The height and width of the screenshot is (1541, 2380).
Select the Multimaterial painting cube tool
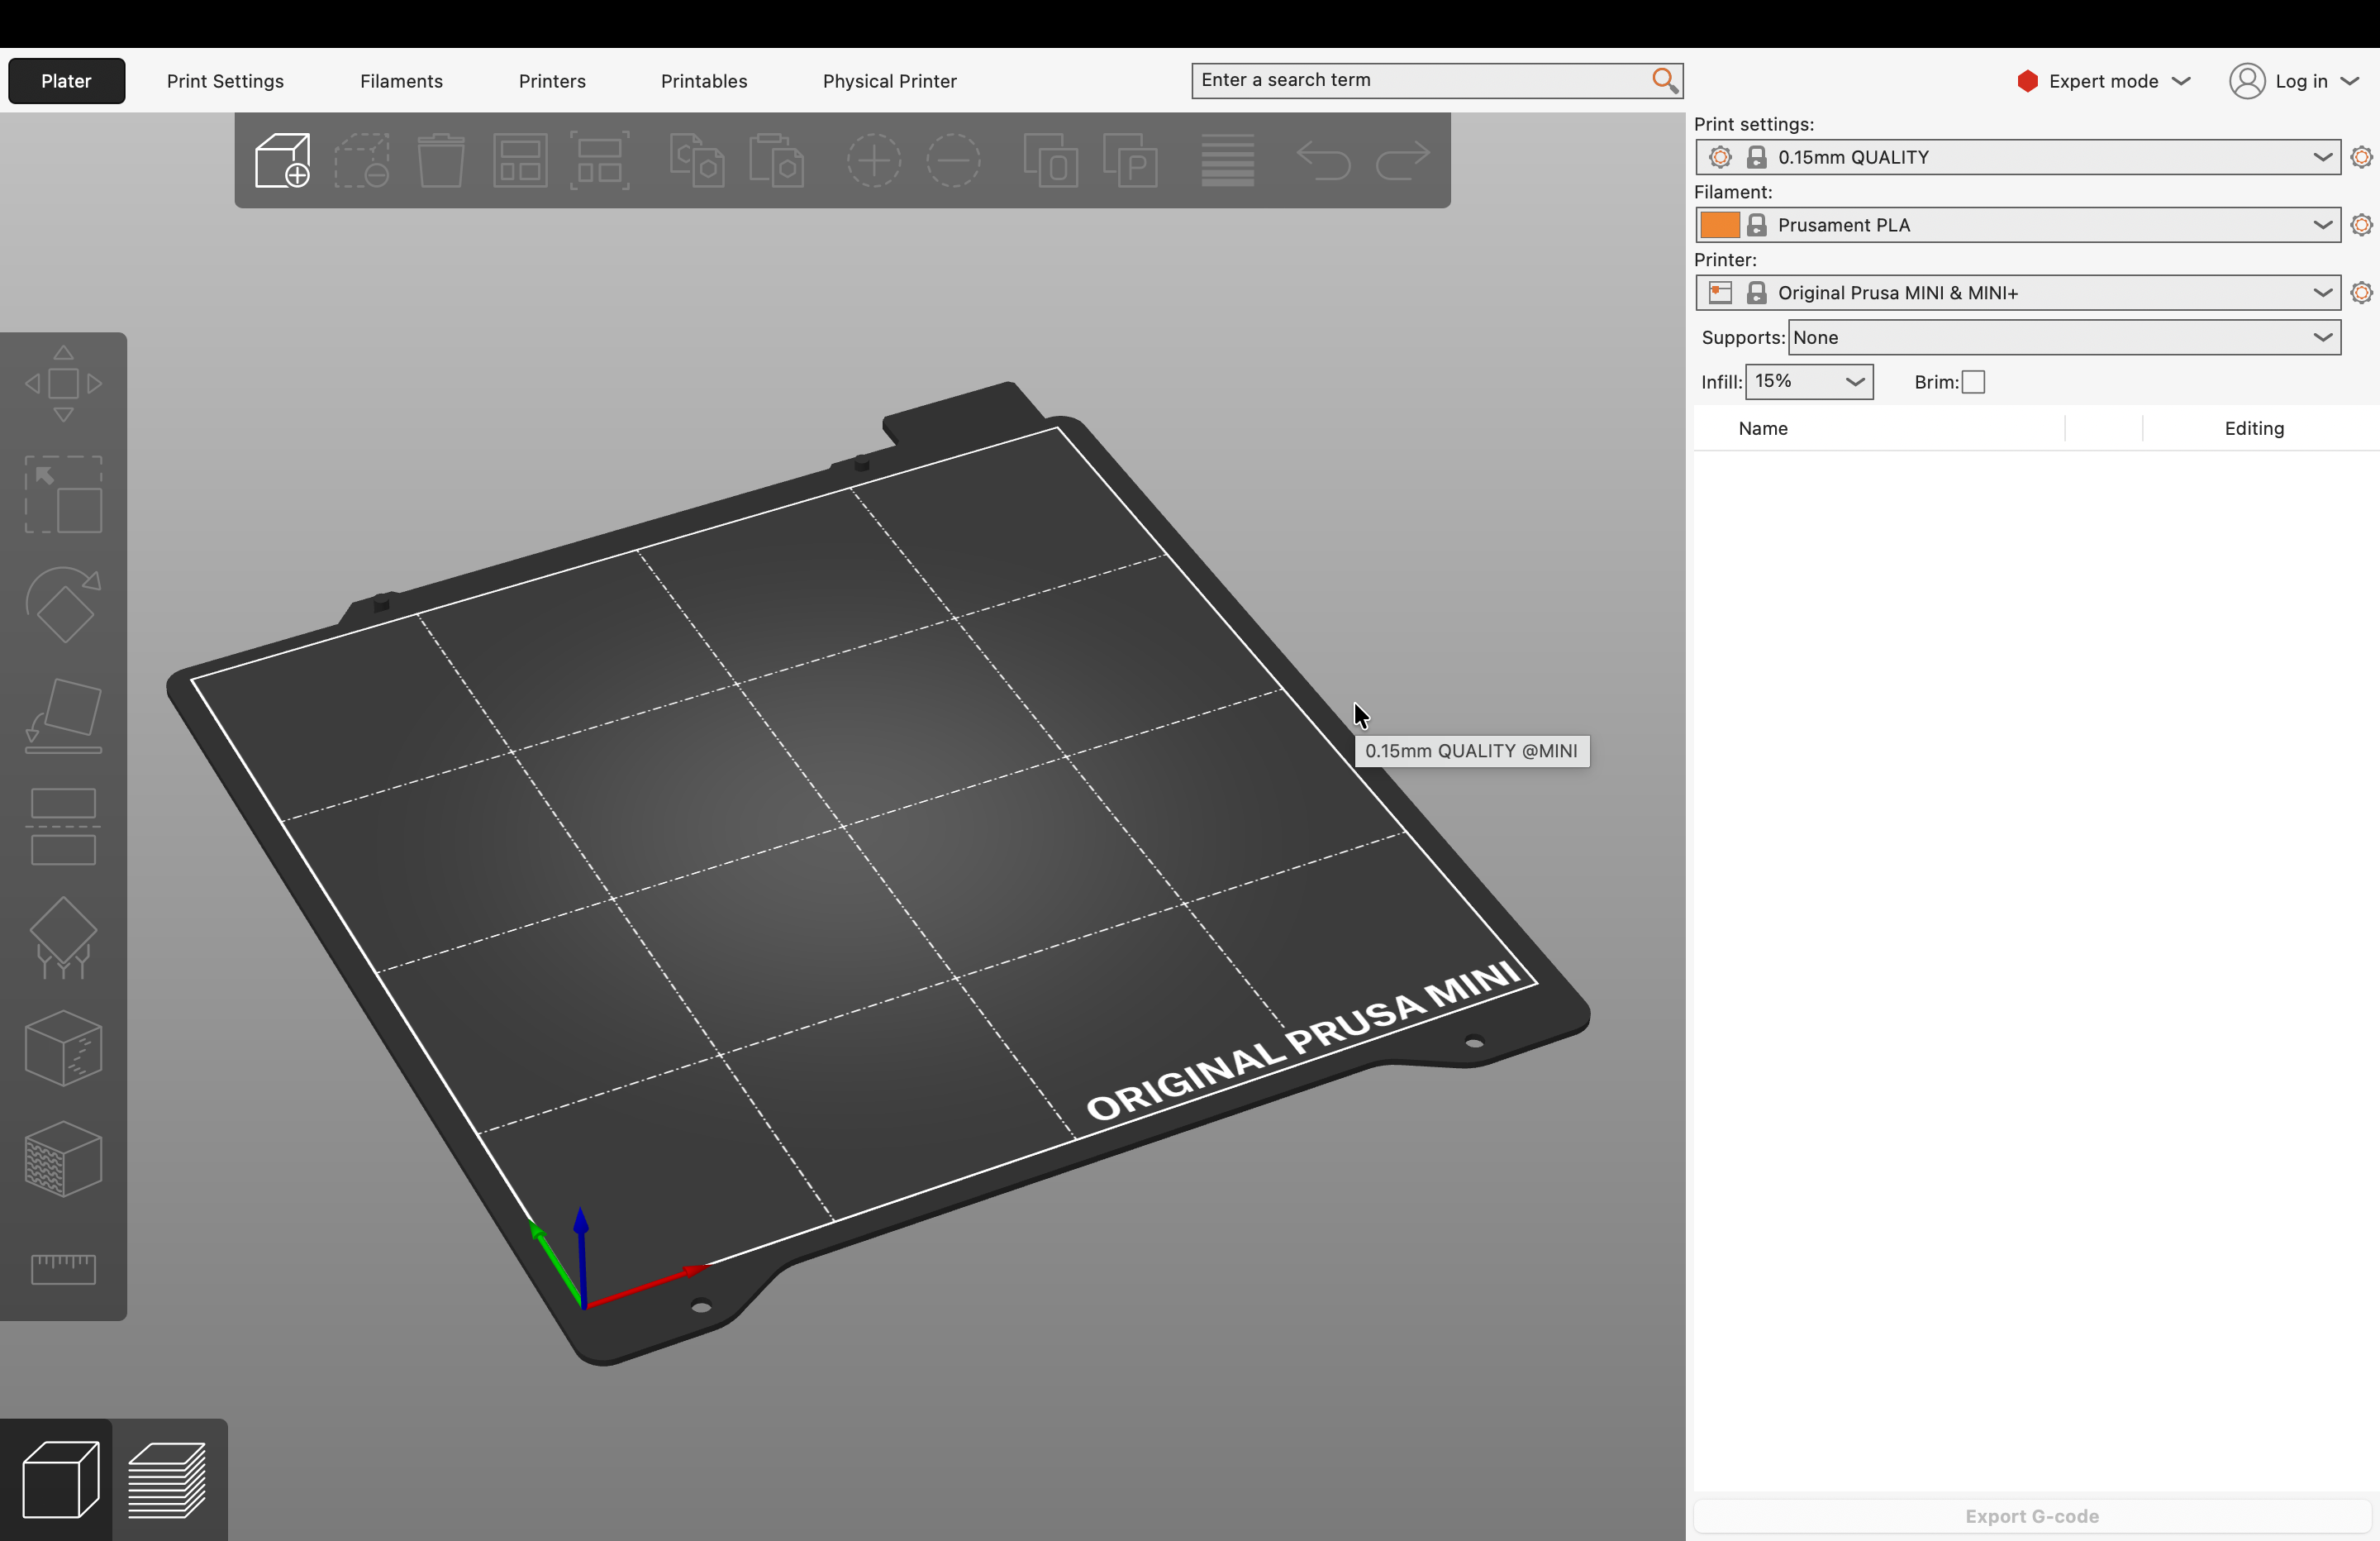(x=63, y=1159)
